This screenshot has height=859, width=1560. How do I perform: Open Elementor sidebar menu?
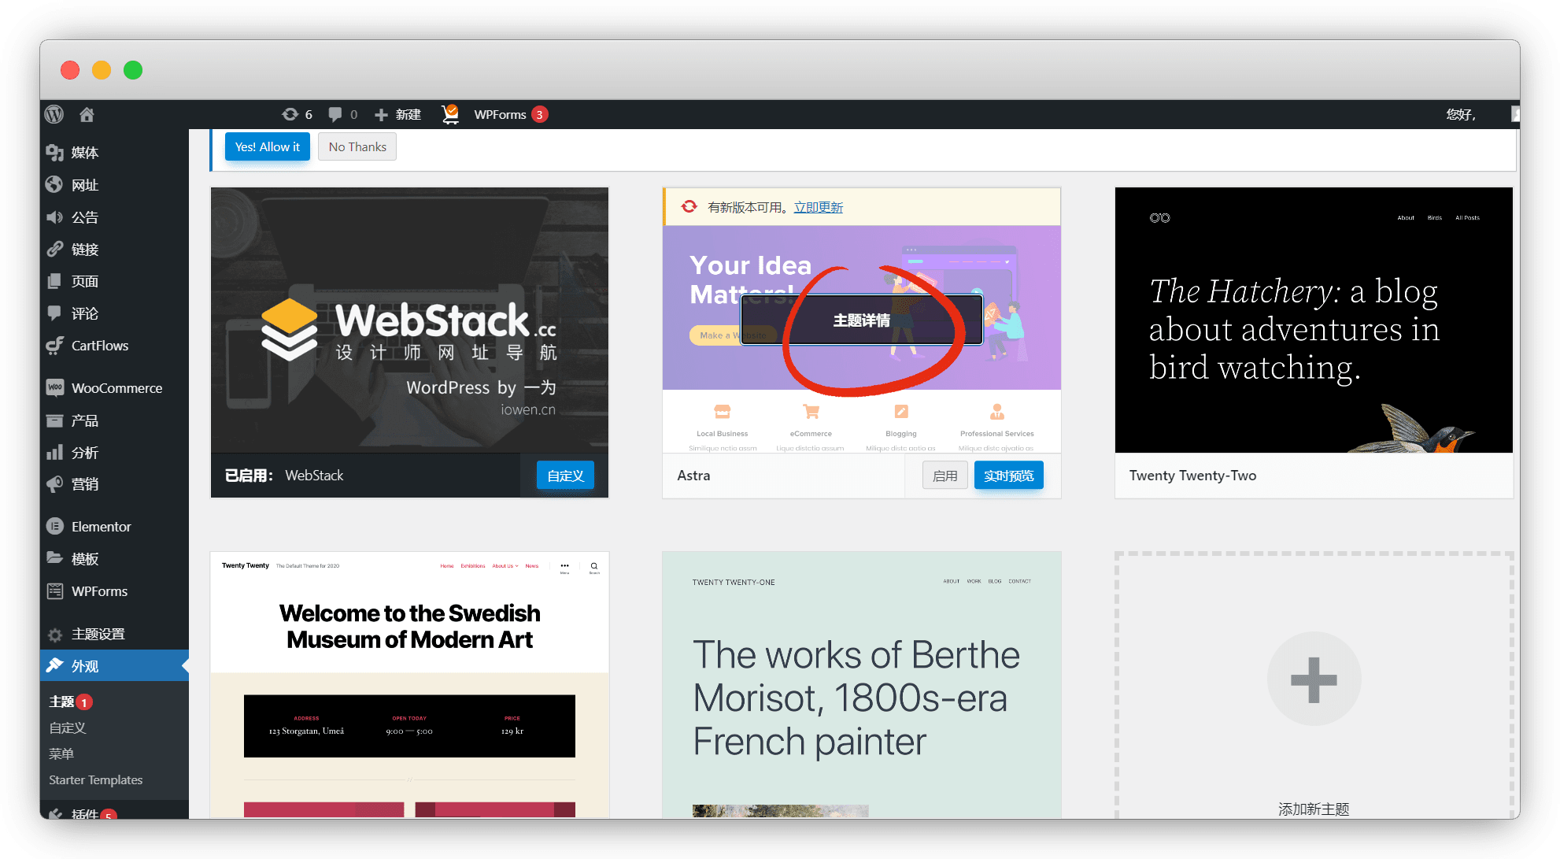tap(101, 527)
